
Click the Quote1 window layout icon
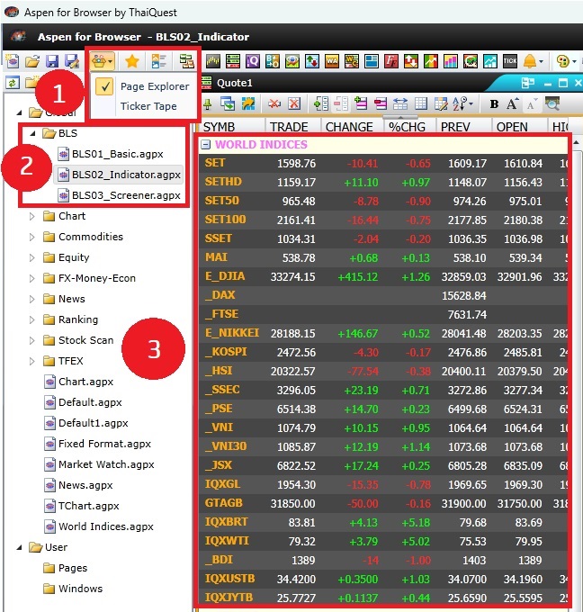pyautogui.click(x=527, y=83)
